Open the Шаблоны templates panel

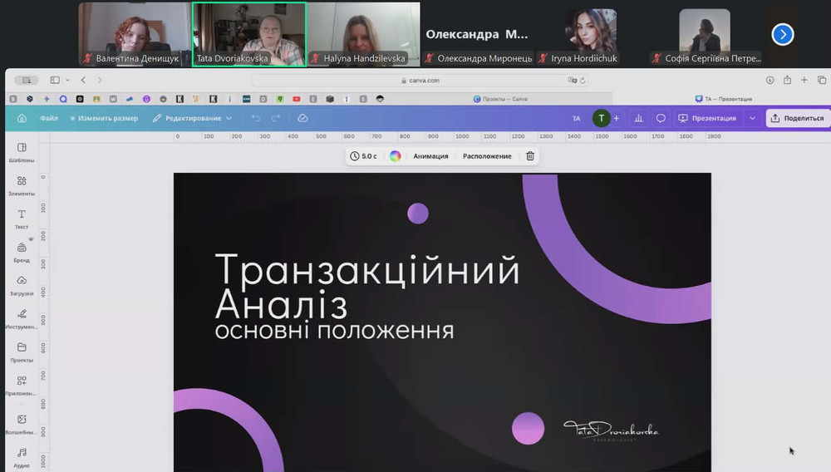(x=22, y=151)
